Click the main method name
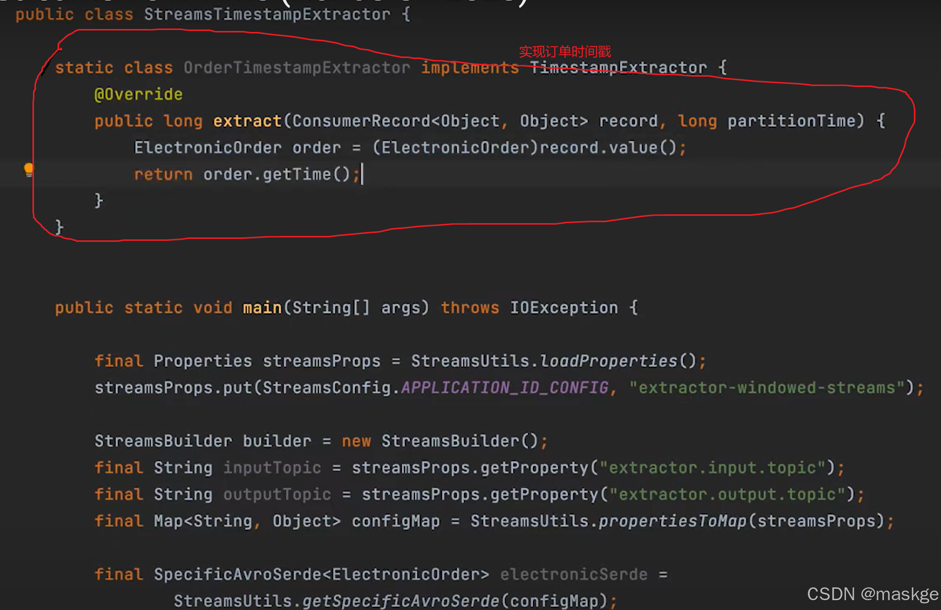The image size is (941, 610). (262, 308)
